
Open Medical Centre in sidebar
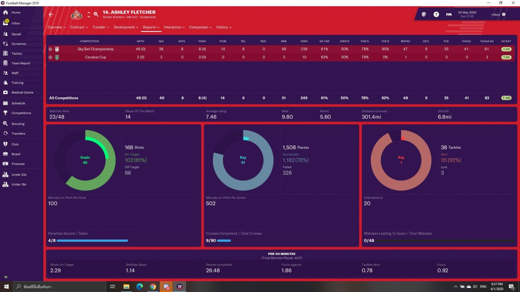coord(22,92)
